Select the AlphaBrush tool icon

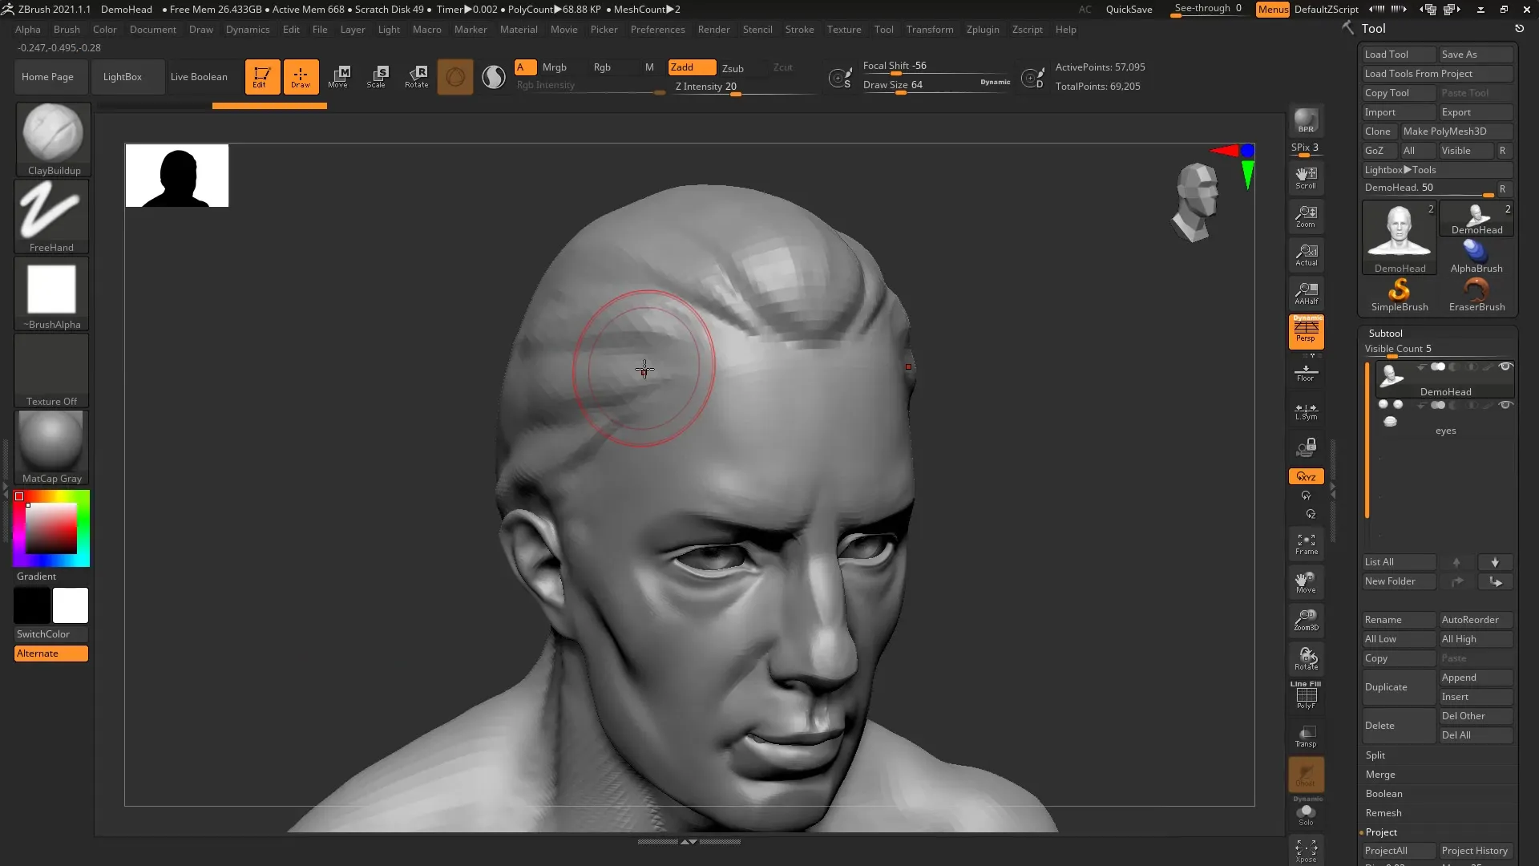[x=1476, y=257]
